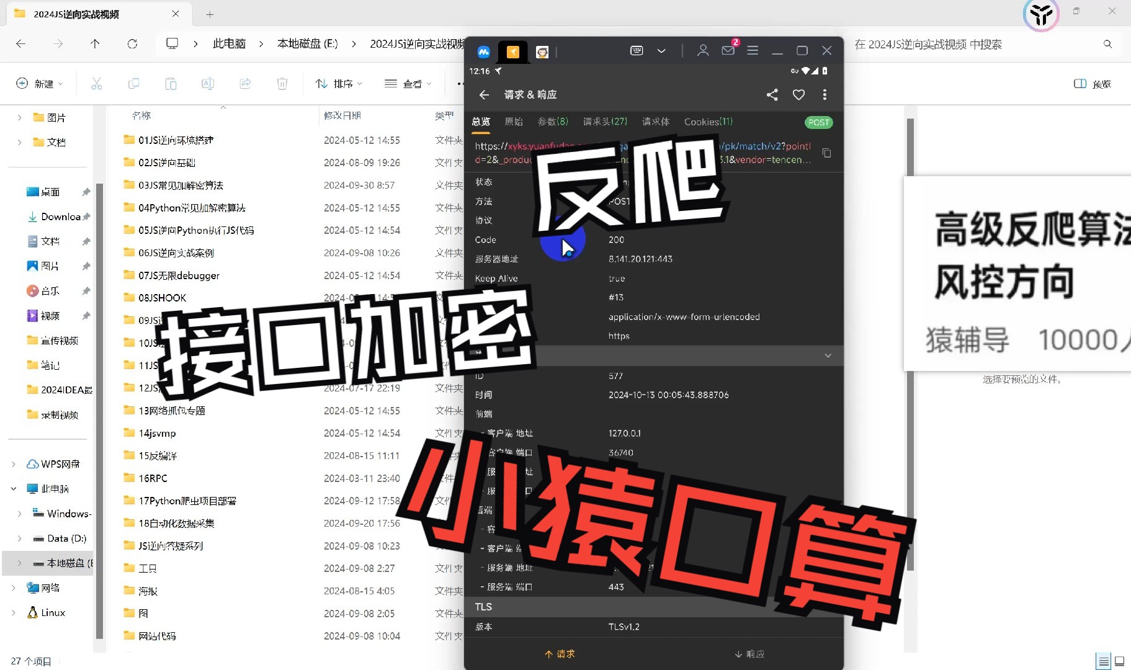Open folder 网站代码
The height and width of the screenshot is (670, 1131).
click(x=157, y=636)
